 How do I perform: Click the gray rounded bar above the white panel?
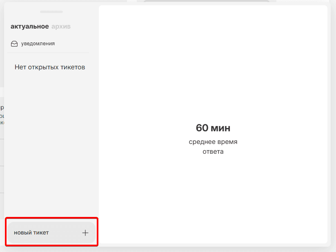204,2
